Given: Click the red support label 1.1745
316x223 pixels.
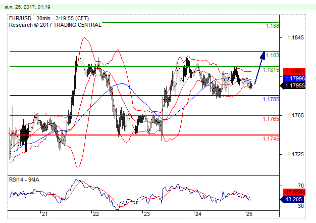Looking at the screenshot, I should click(x=271, y=139).
